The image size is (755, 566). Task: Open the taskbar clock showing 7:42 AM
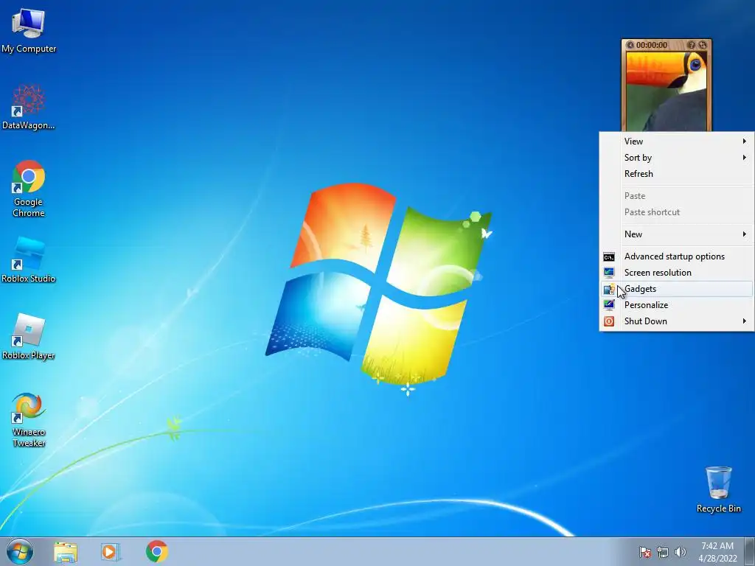717,551
